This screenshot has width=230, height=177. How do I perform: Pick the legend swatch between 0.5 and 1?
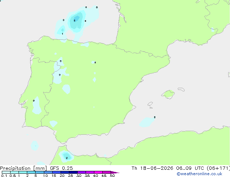[x=15, y=172]
